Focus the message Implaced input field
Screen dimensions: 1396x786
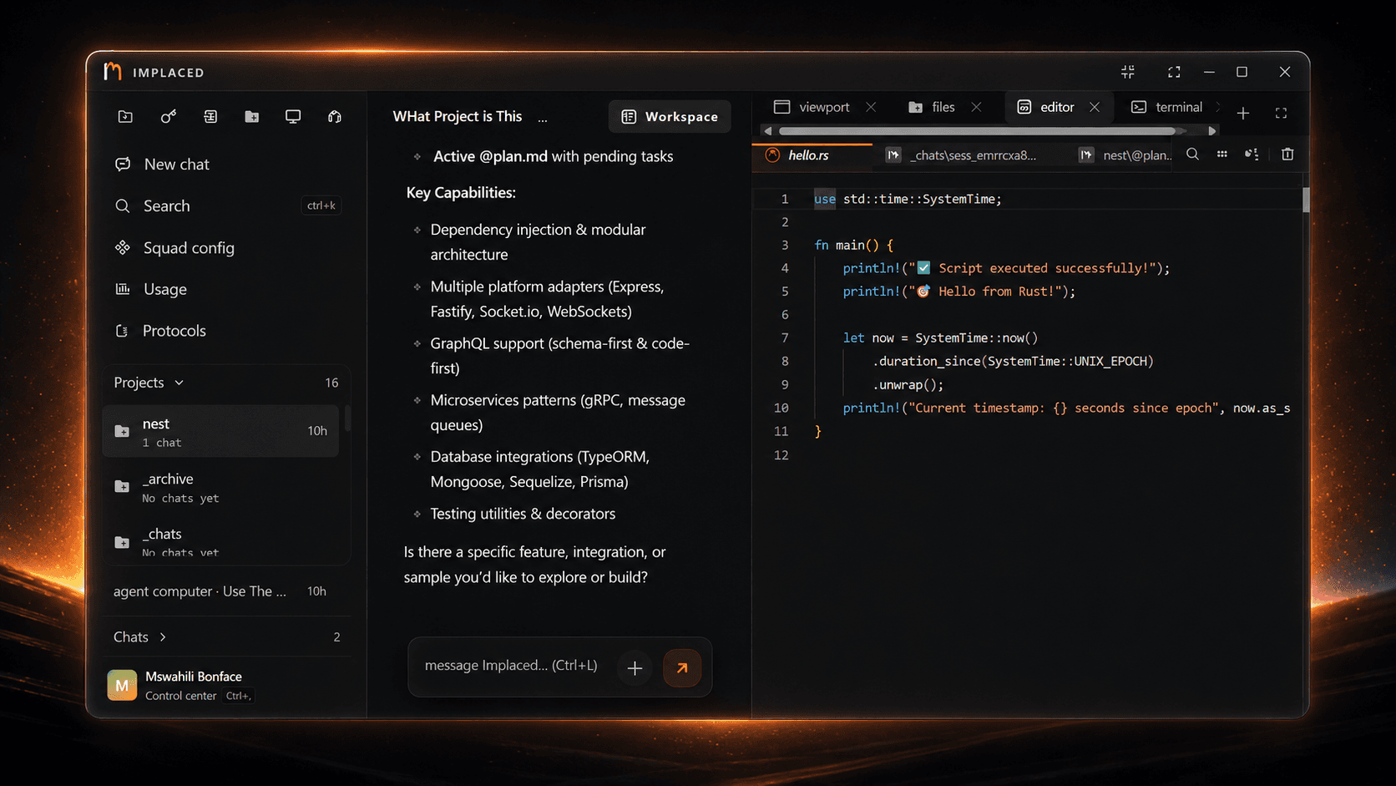(511, 666)
